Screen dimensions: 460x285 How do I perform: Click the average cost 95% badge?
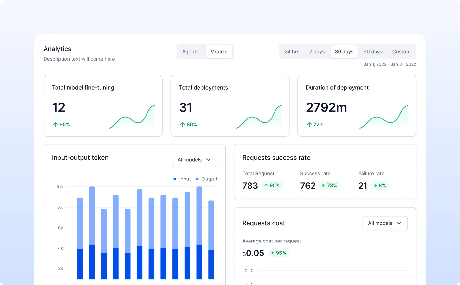279,253
